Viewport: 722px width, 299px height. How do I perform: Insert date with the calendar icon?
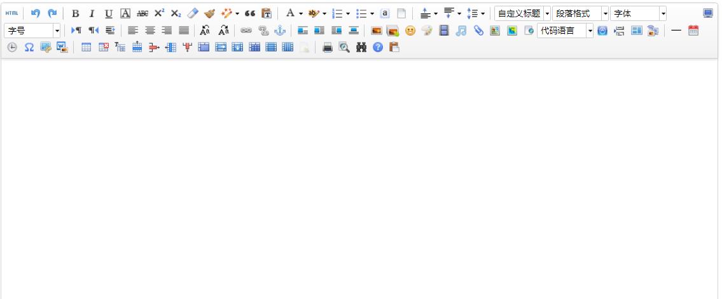693,31
